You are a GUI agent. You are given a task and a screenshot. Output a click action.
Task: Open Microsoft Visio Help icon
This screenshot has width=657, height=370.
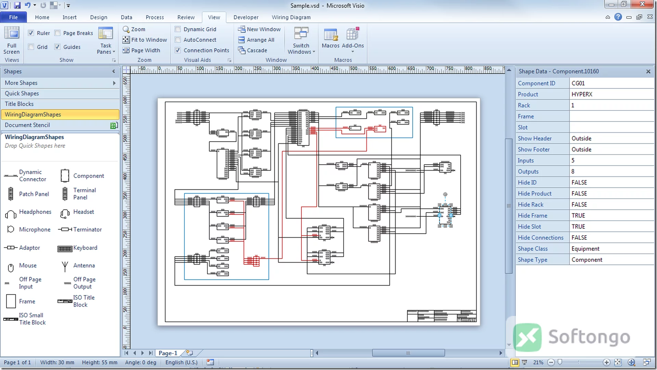click(618, 17)
